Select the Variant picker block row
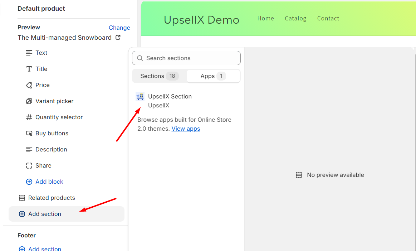Image resolution: width=416 pixels, height=251 pixels. 66,101
